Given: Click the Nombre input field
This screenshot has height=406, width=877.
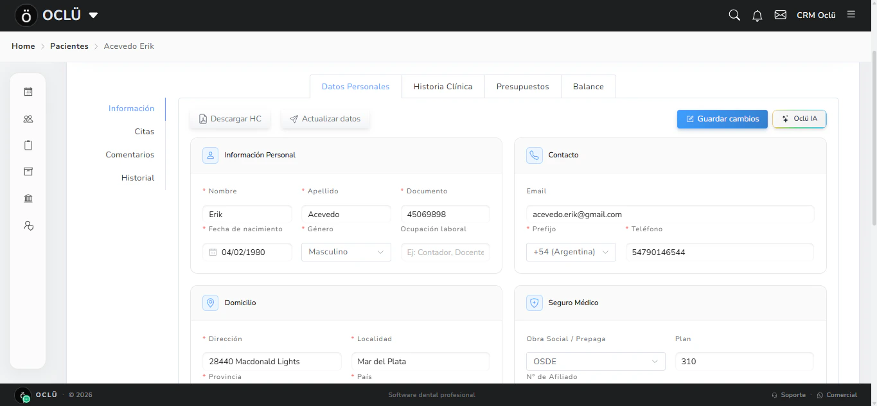Looking at the screenshot, I should 247,214.
